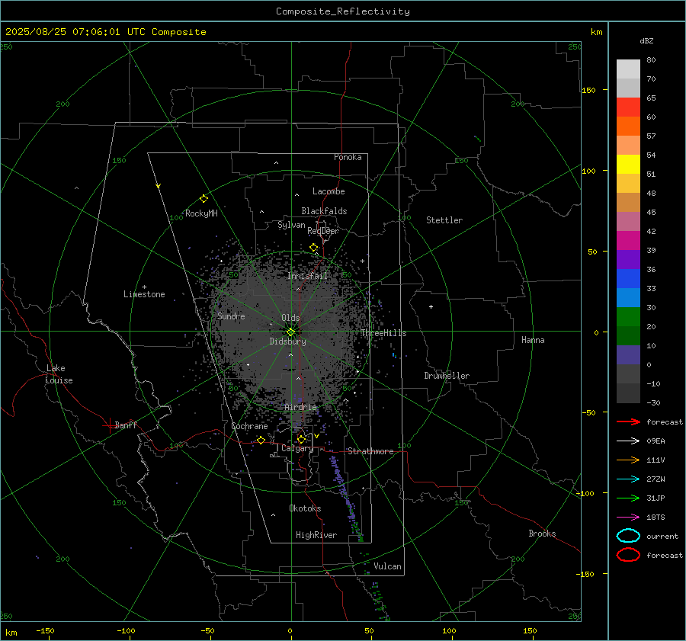This screenshot has width=686, height=641.
Task: Click the Ponoka town label
Action: coord(348,157)
